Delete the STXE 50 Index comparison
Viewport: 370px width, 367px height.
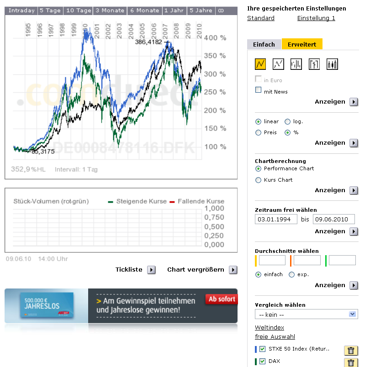(x=350, y=351)
